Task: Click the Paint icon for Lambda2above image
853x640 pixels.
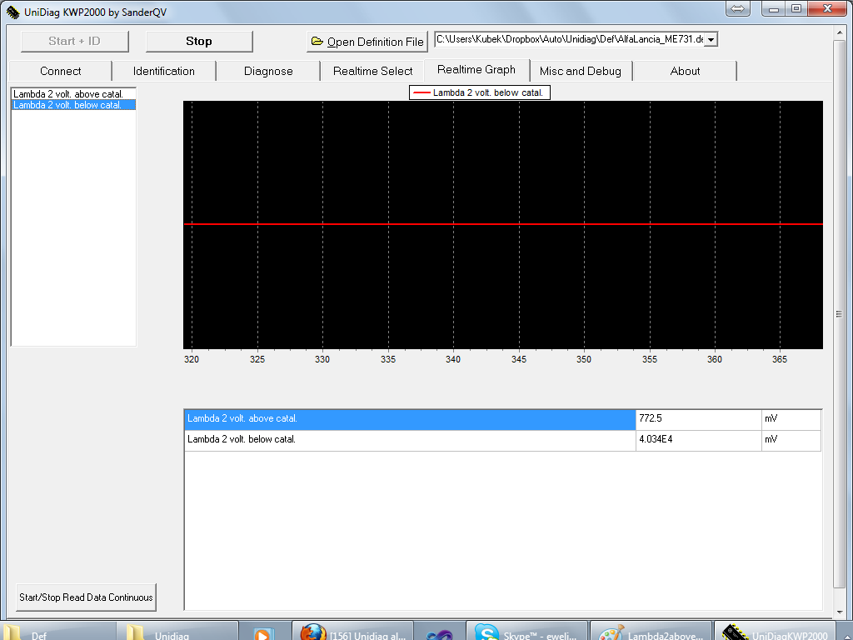Action: click(611, 633)
